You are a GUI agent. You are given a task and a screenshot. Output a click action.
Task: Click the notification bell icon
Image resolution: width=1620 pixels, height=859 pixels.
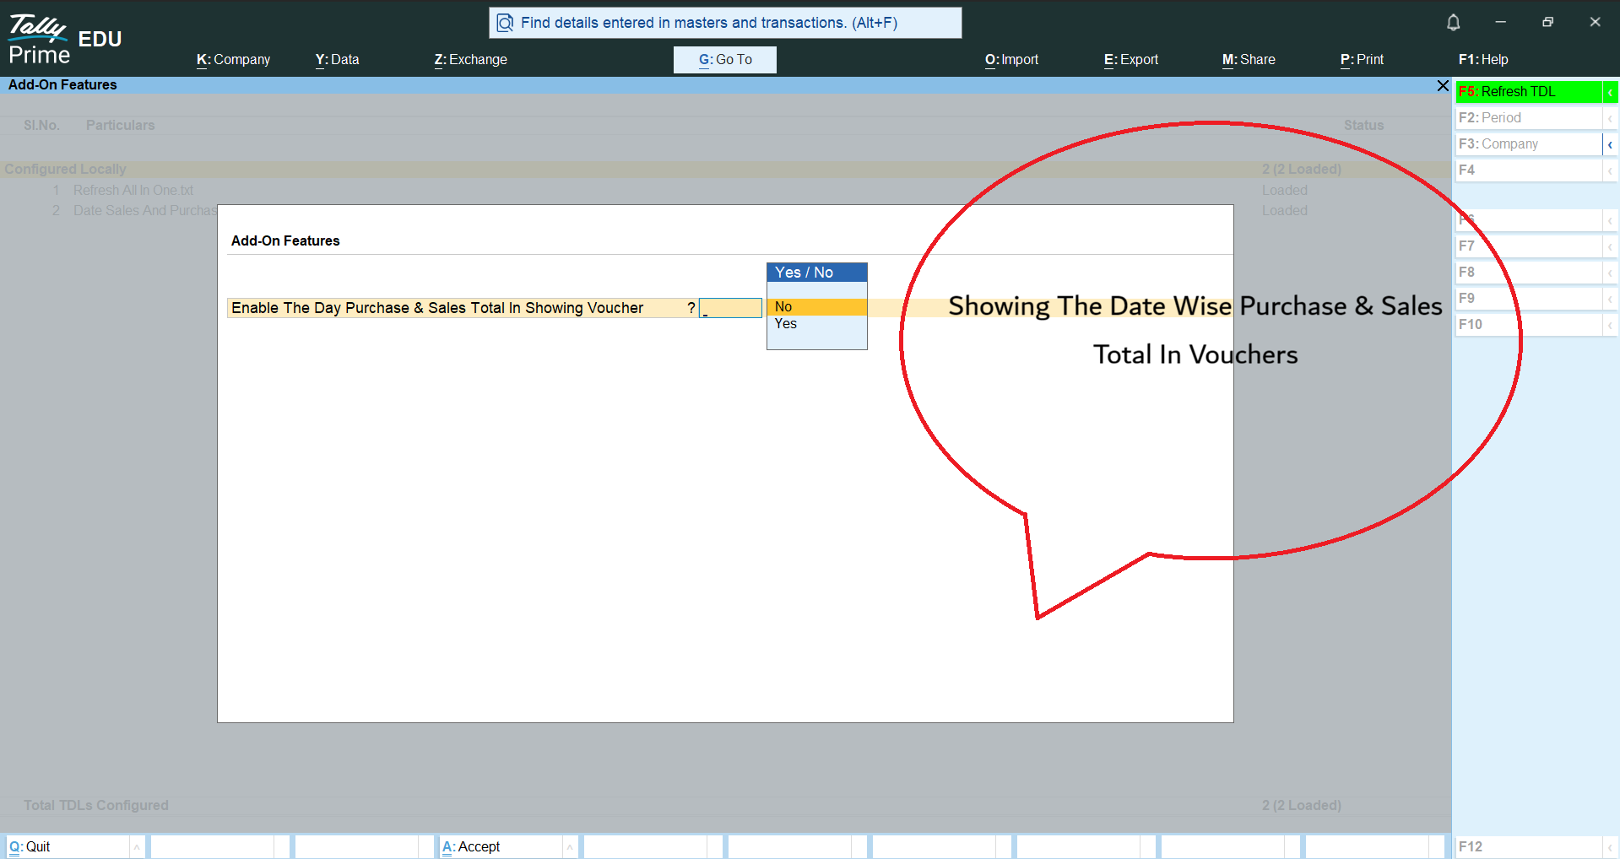(1453, 23)
